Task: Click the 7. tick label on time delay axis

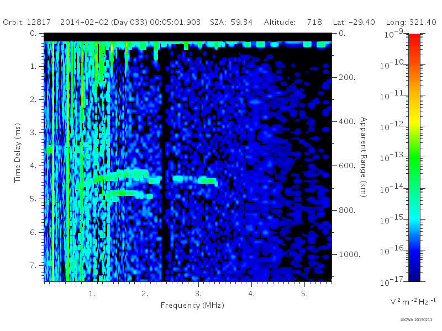Action: [34, 265]
